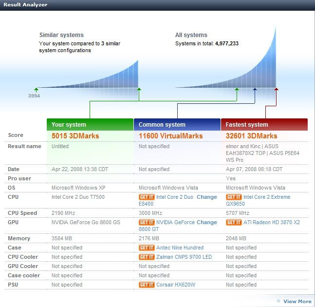Click Change link next to Common system GPU
The width and height of the screenshot is (315, 307).
point(207,222)
